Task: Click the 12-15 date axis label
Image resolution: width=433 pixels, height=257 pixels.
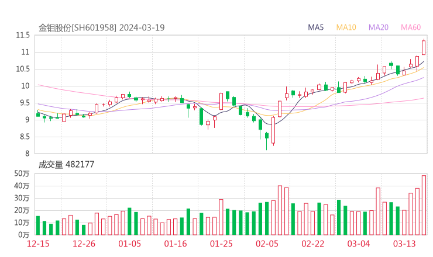Action: [x=38, y=244]
